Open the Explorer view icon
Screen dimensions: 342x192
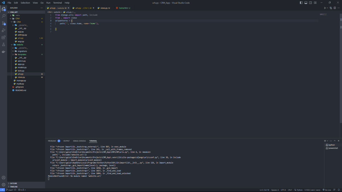point(3,9)
